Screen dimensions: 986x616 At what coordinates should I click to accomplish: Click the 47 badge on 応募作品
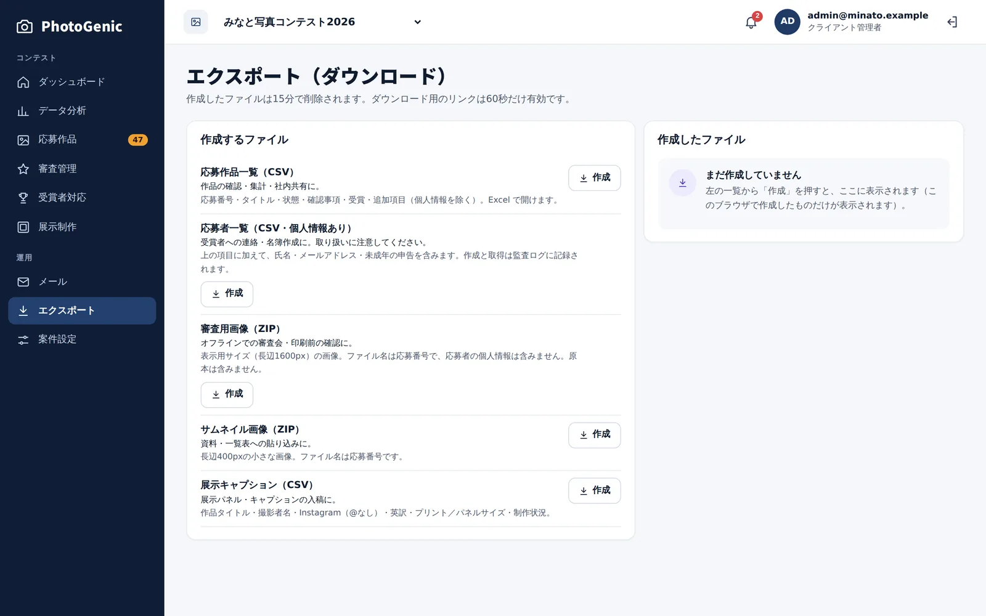point(137,140)
